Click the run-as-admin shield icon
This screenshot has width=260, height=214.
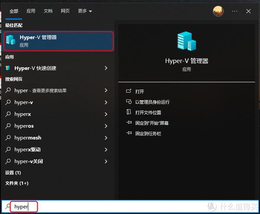pos(129,102)
